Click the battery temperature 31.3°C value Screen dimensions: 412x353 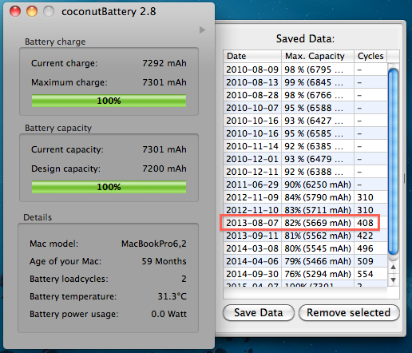tap(172, 296)
